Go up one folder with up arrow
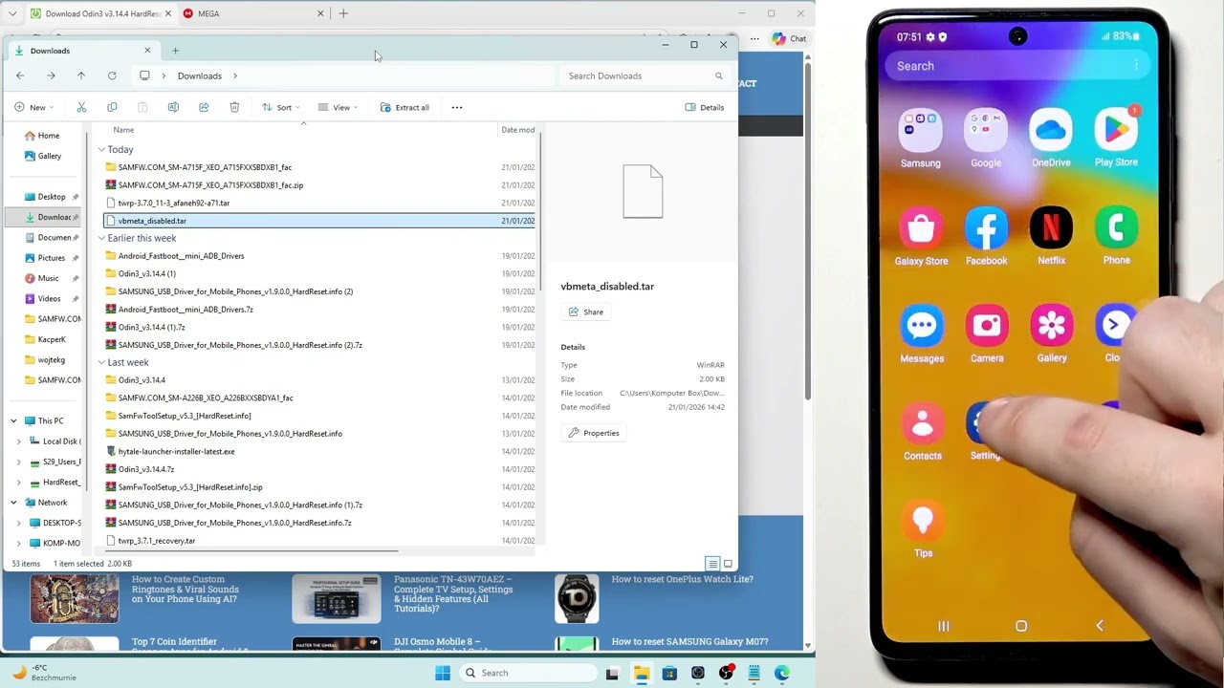 point(81,75)
